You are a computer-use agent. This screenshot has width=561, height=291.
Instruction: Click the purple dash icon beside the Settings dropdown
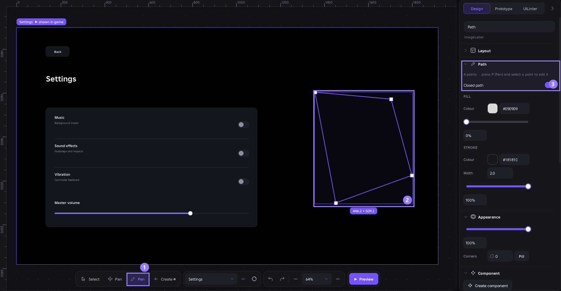point(243,279)
